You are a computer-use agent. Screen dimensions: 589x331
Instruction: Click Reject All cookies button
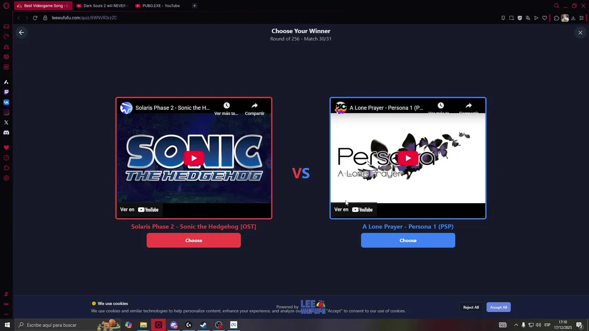(471, 307)
